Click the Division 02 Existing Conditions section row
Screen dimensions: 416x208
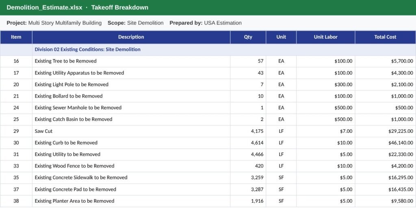click(x=208, y=50)
